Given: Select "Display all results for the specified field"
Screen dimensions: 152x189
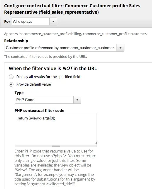Looking at the screenshot, I should coord(11,77).
